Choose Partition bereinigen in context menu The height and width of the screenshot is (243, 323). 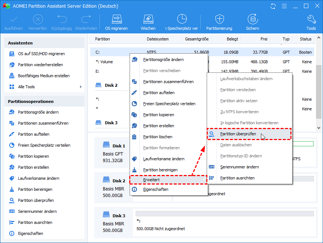[x=168, y=170]
